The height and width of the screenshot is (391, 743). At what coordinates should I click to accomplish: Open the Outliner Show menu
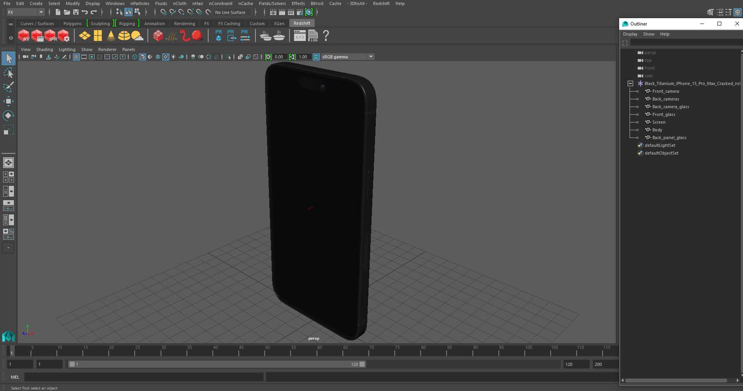(x=649, y=34)
